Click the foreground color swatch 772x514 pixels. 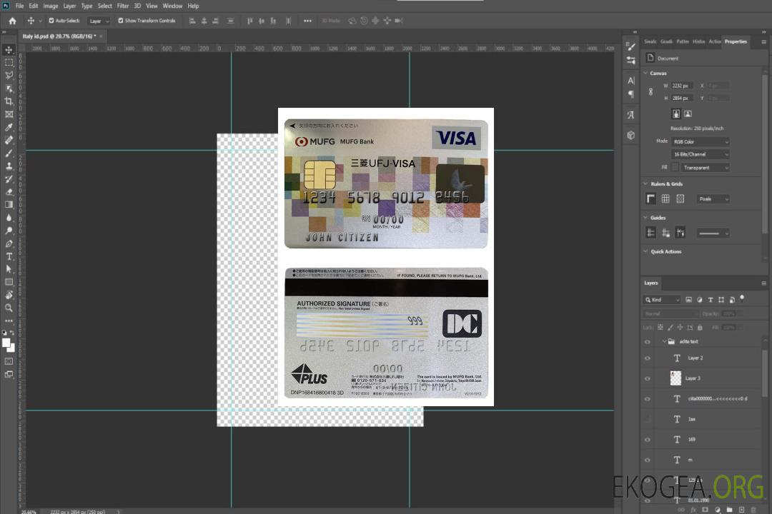tap(6, 343)
